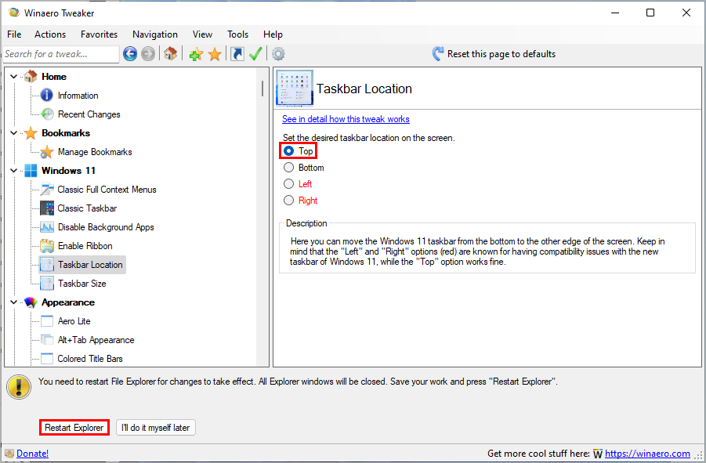
Task: Open the Help menu
Action: [x=273, y=34]
